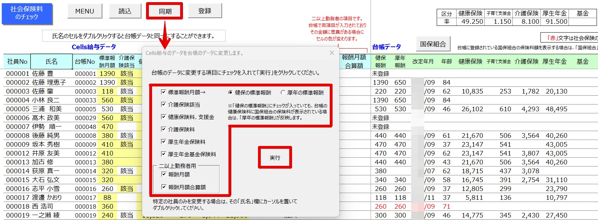Select employee name 後藤 純男

pos(46,136)
